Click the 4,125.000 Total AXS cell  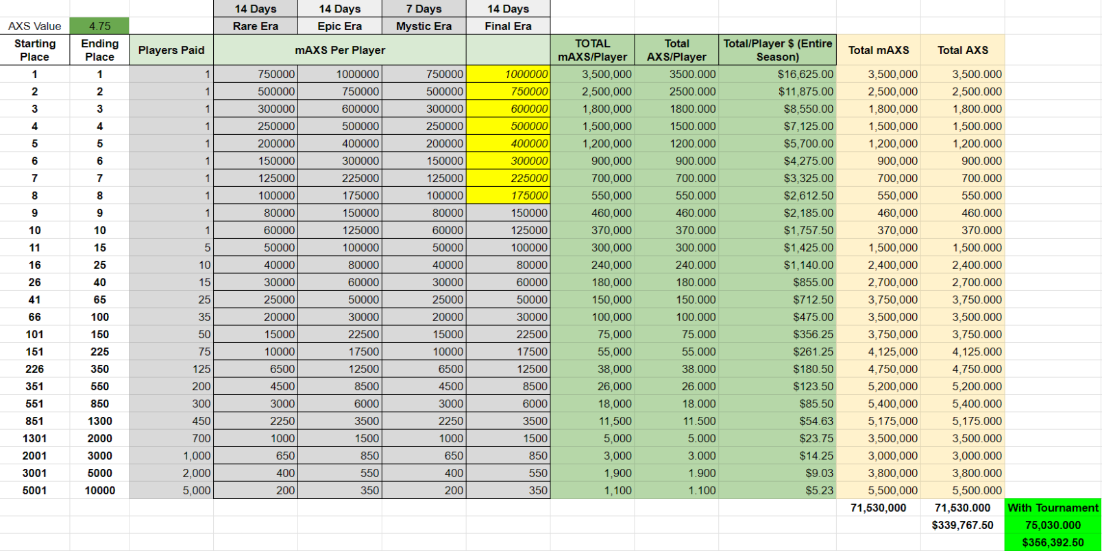coord(963,352)
